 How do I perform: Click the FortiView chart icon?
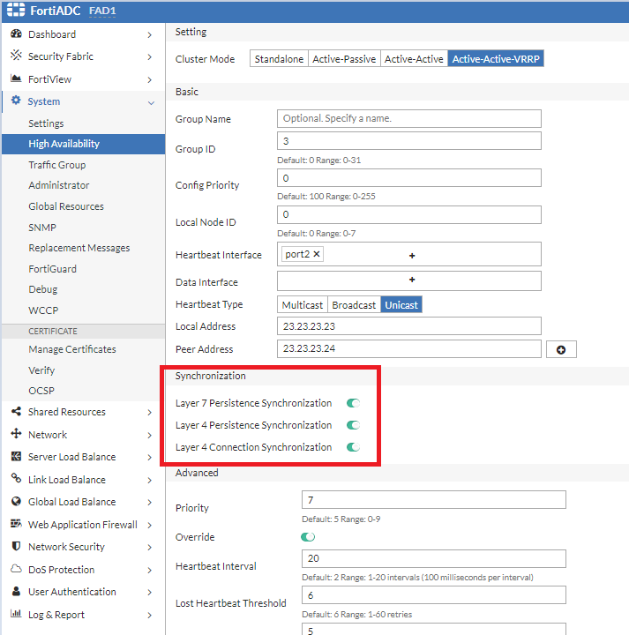pyautogui.click(x=16, y=79)
